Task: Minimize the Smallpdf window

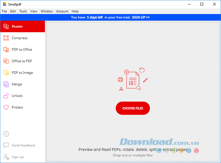Action: click(x=189, y=4)
